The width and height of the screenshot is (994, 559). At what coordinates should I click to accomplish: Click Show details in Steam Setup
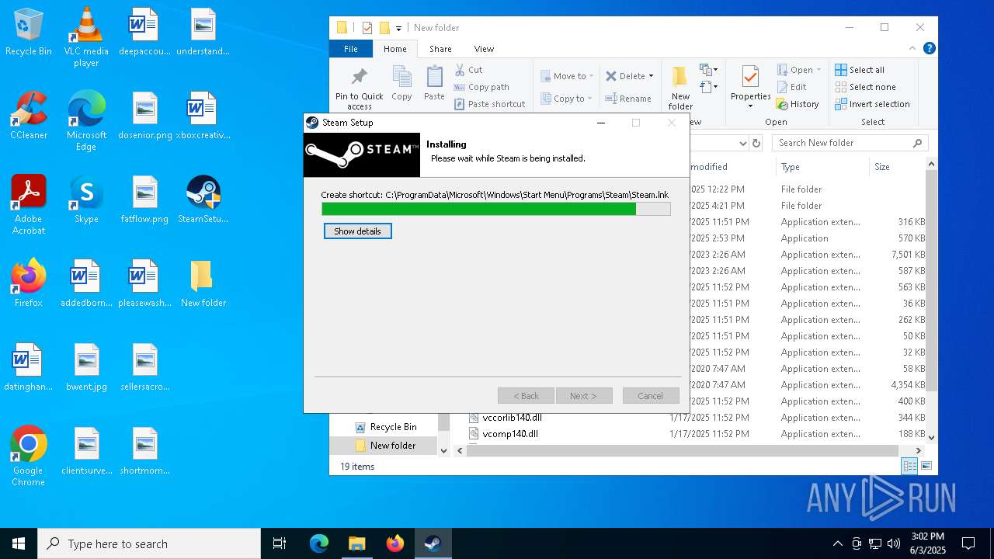pos(358,231)
